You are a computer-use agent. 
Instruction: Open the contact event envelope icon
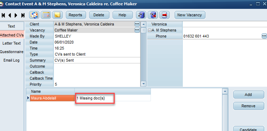[34, 15]
